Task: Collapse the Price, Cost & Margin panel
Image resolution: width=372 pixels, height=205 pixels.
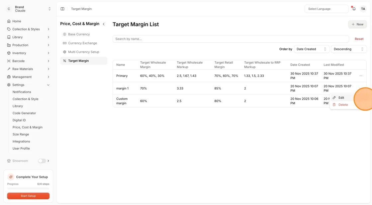Action: pos(104,24)
